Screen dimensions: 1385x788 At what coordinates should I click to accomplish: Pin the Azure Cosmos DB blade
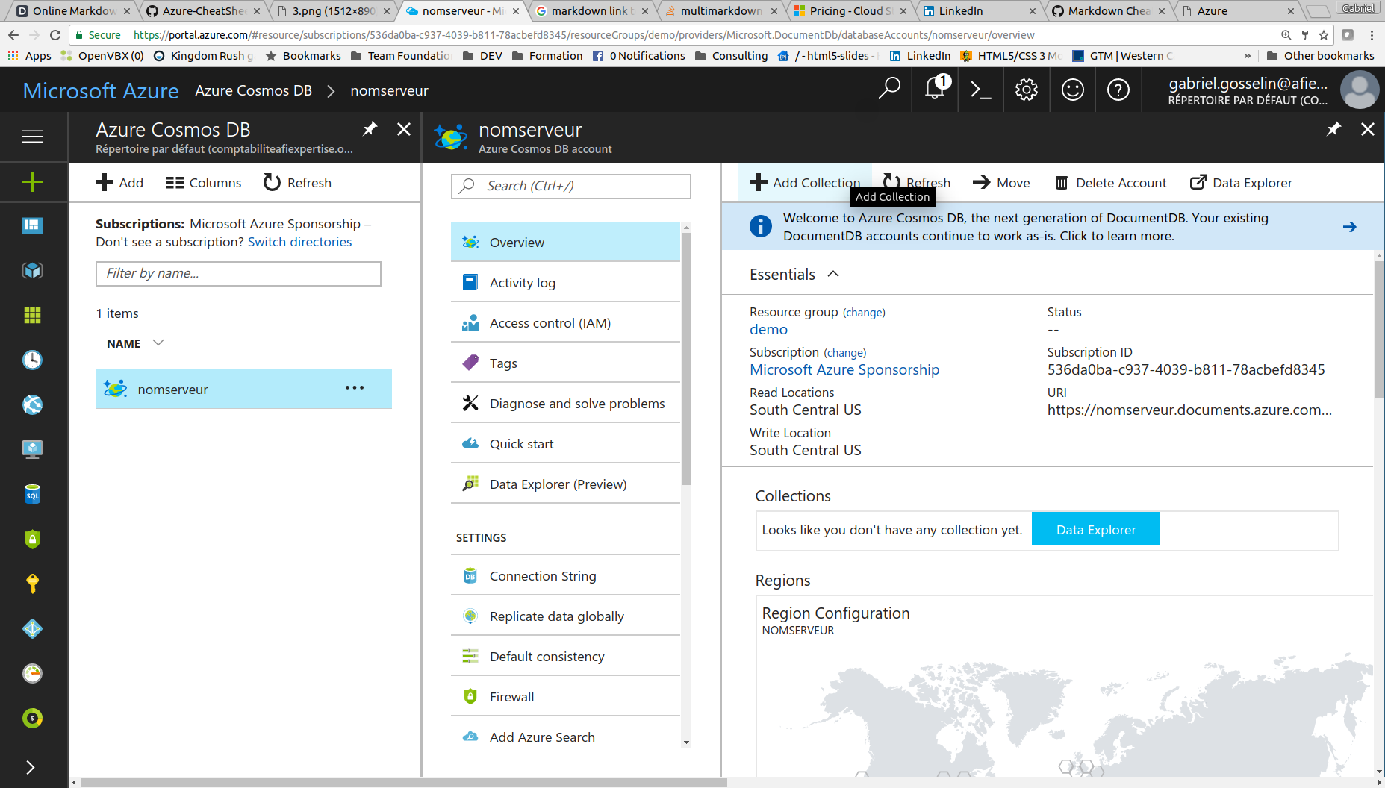pyautogui.click(x=370, y=129)
